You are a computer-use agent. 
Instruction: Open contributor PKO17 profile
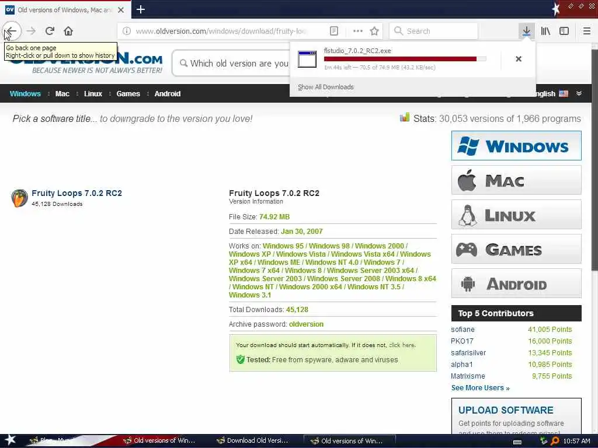click(x=462, y=341)
